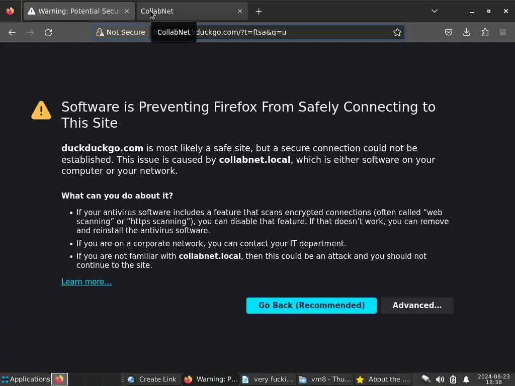Switch to the text document taskbar entry
The height and width of the screenshot is (386, 515).
pos(268,379)
